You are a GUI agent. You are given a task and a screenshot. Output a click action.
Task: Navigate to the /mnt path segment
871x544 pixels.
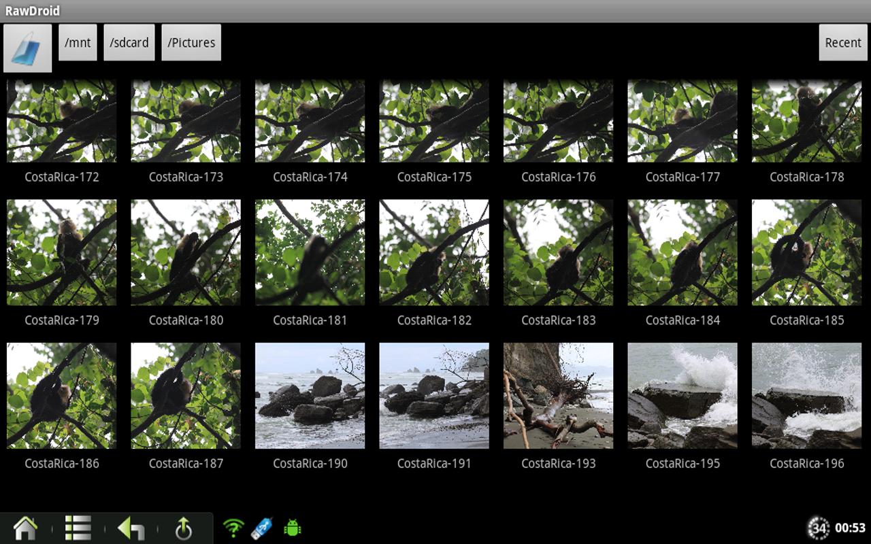[x=78, y=43]
